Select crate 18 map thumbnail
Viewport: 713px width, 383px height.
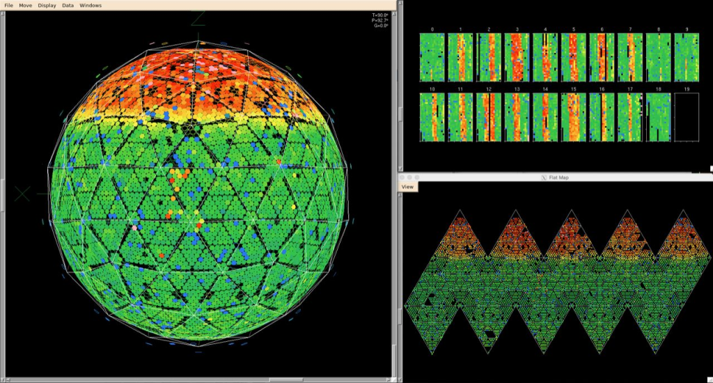pyautogui.click(x=658, y=117)
